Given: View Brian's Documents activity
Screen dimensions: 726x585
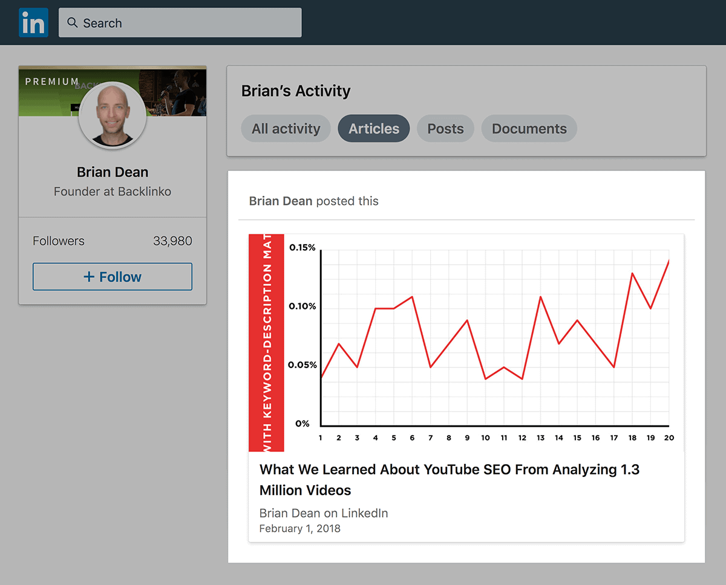Looking at the screenshot, I should click(529, 128).
